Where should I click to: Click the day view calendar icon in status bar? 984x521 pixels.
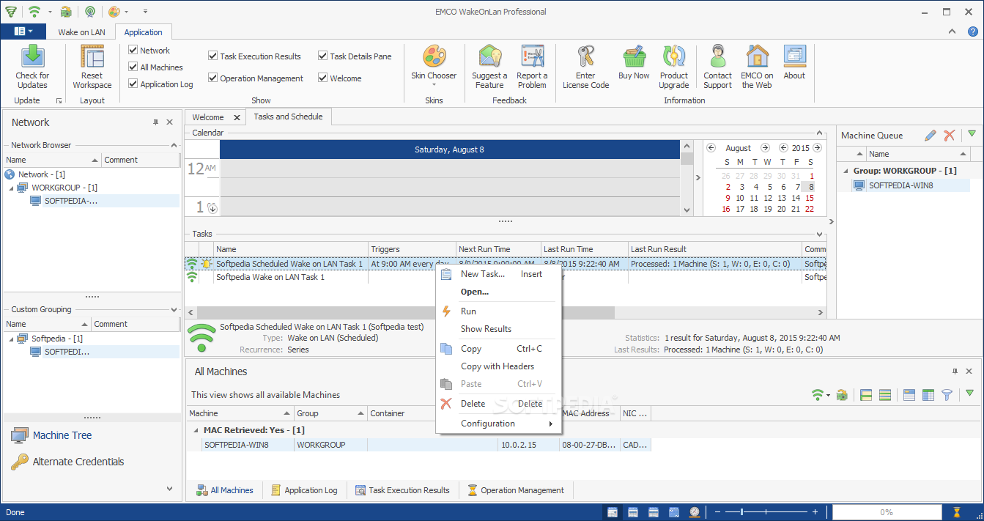(613, 512)
